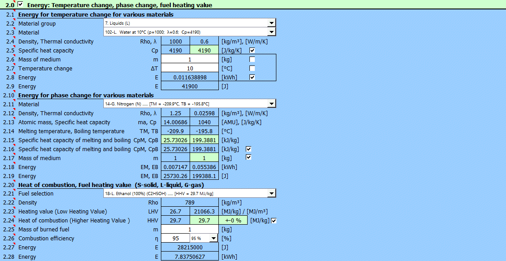Viewport: 506px width, 261px height.
Task: Toggle the Energy kWh checkbox in row 2.8
Action: 252,78
